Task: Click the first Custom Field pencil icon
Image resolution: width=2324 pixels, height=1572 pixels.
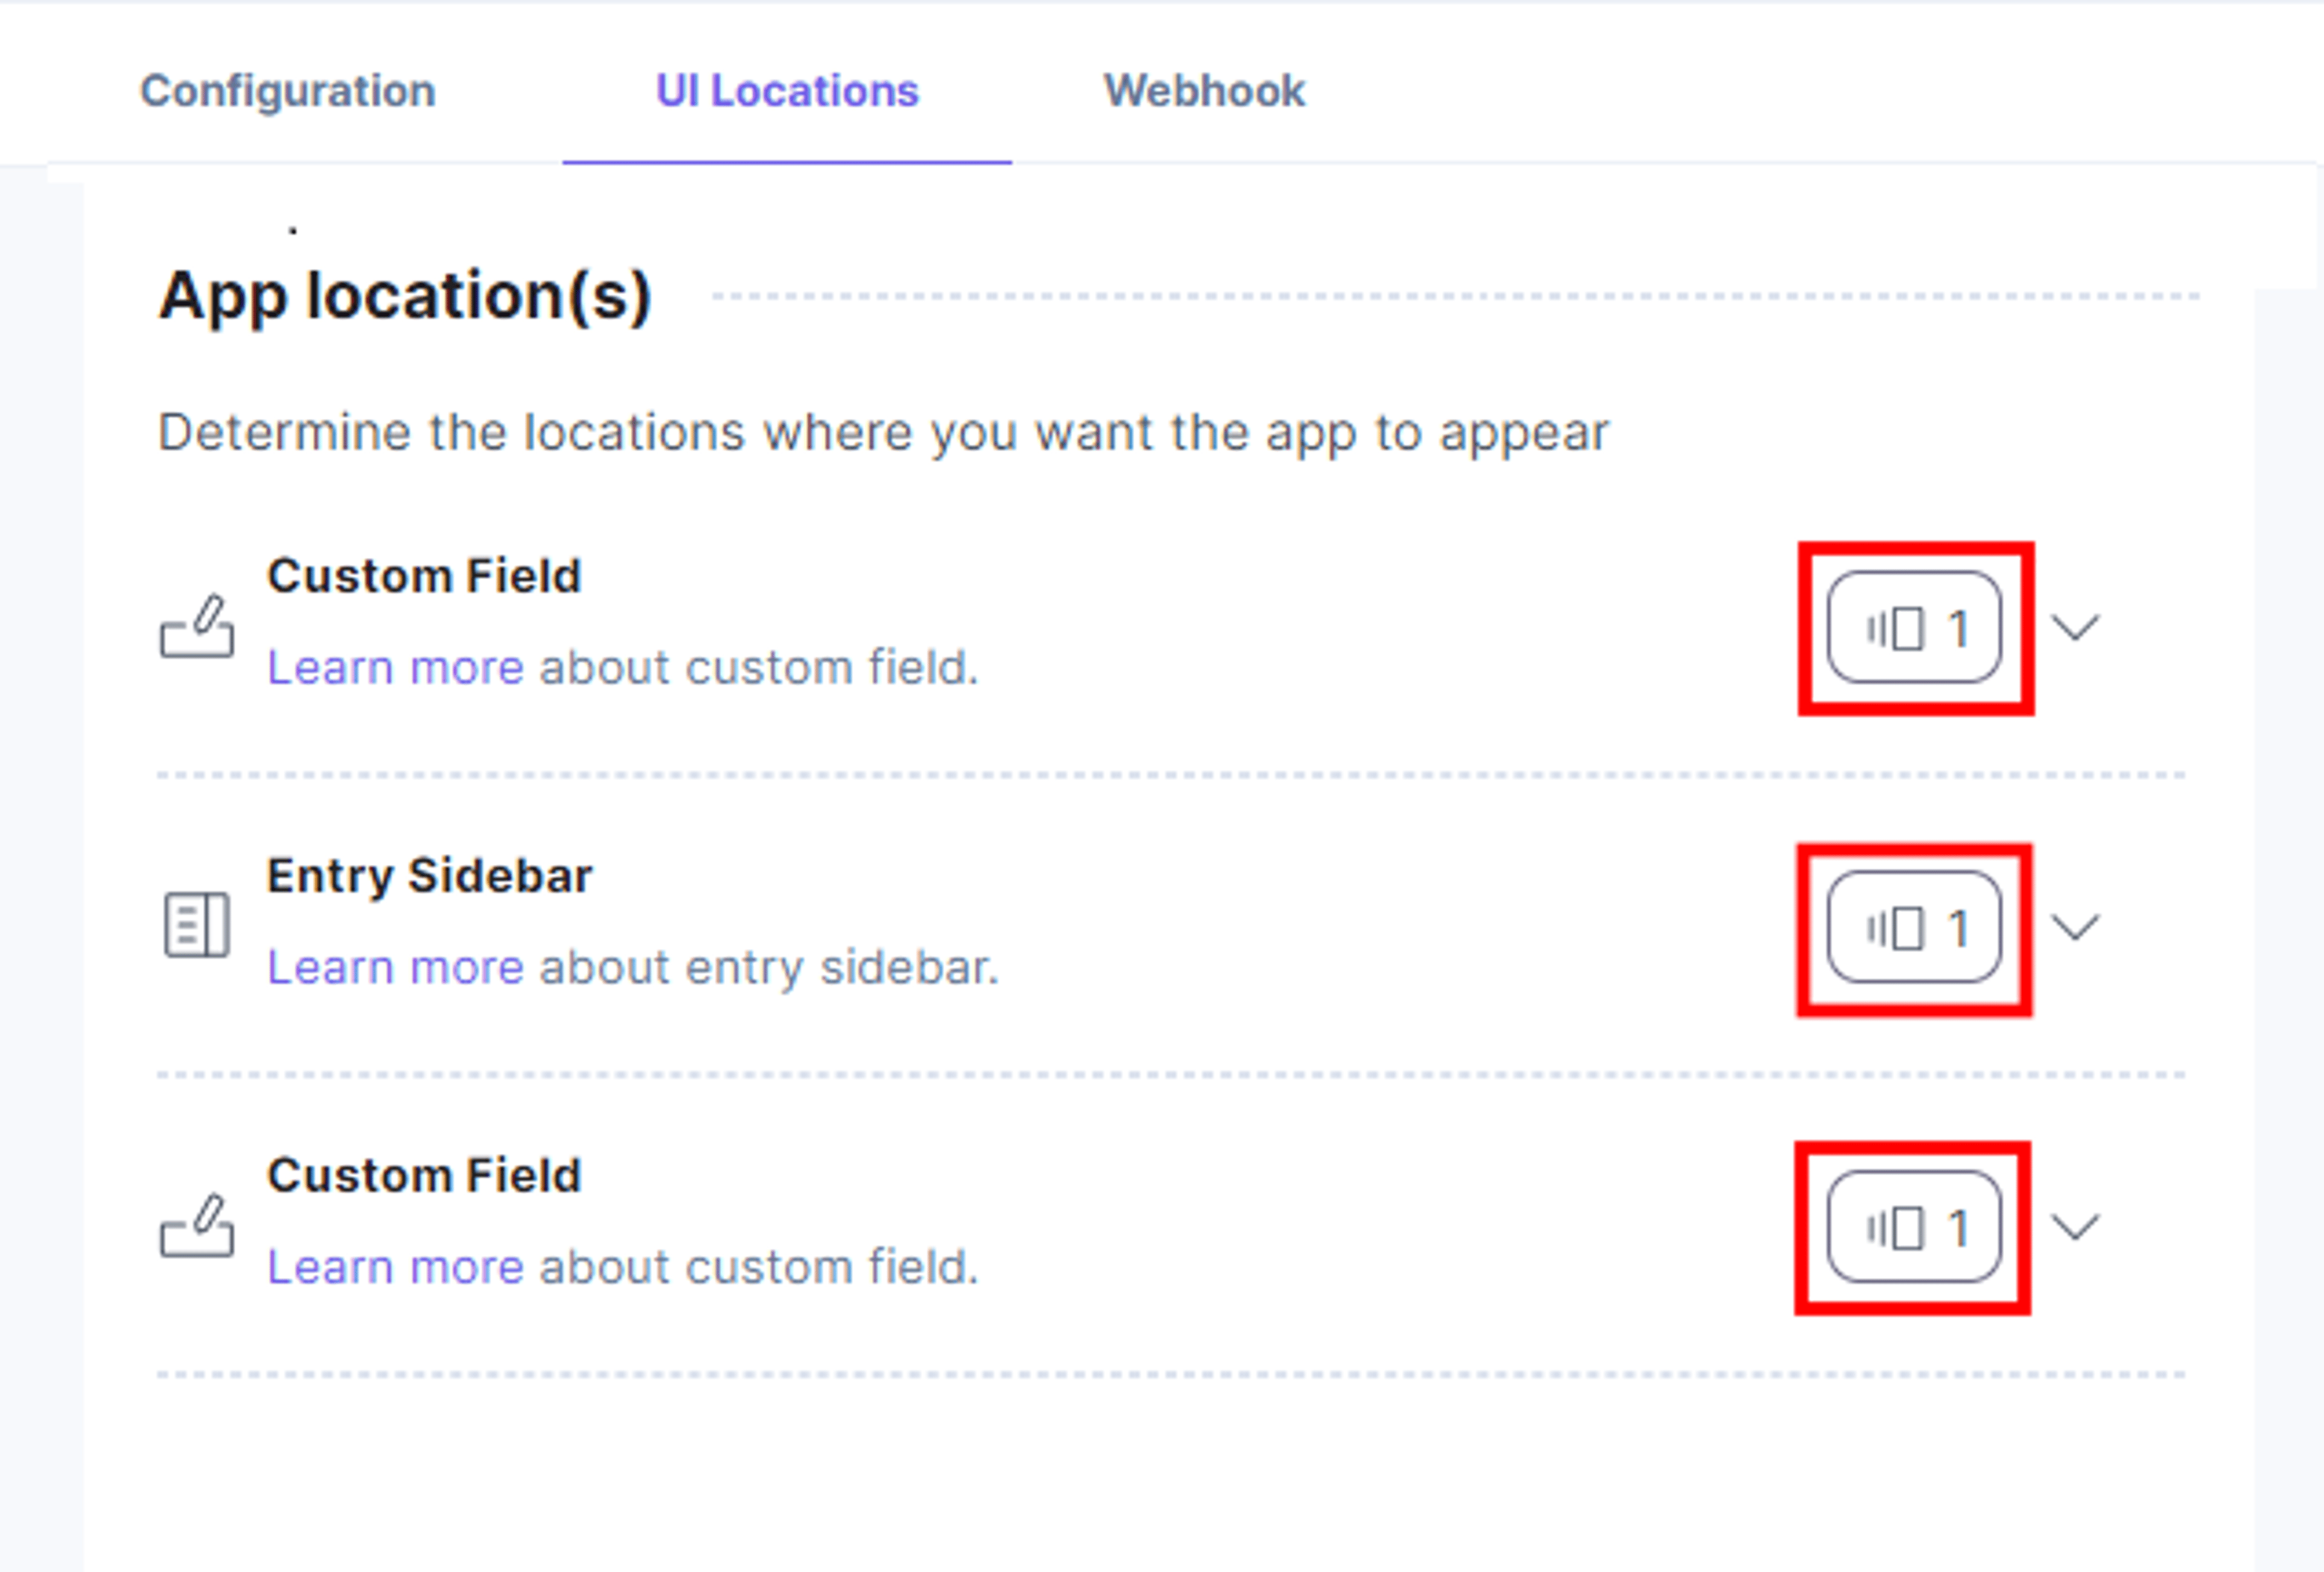Action: pos(197,626)
